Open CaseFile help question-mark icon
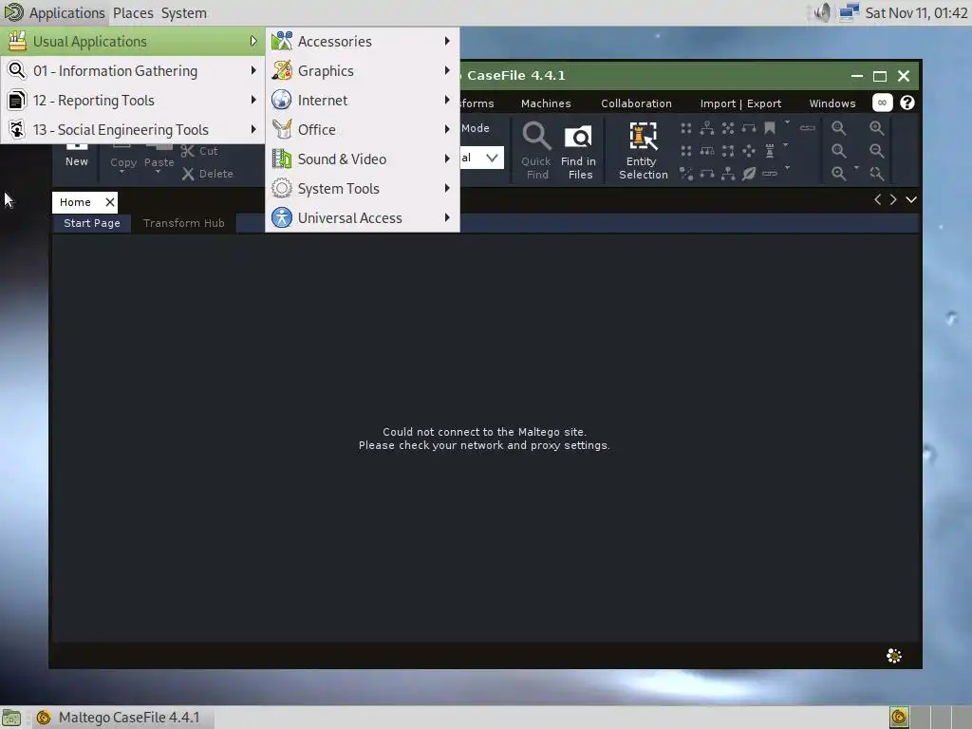Screen dimensions: 972x729 [907, 103]
